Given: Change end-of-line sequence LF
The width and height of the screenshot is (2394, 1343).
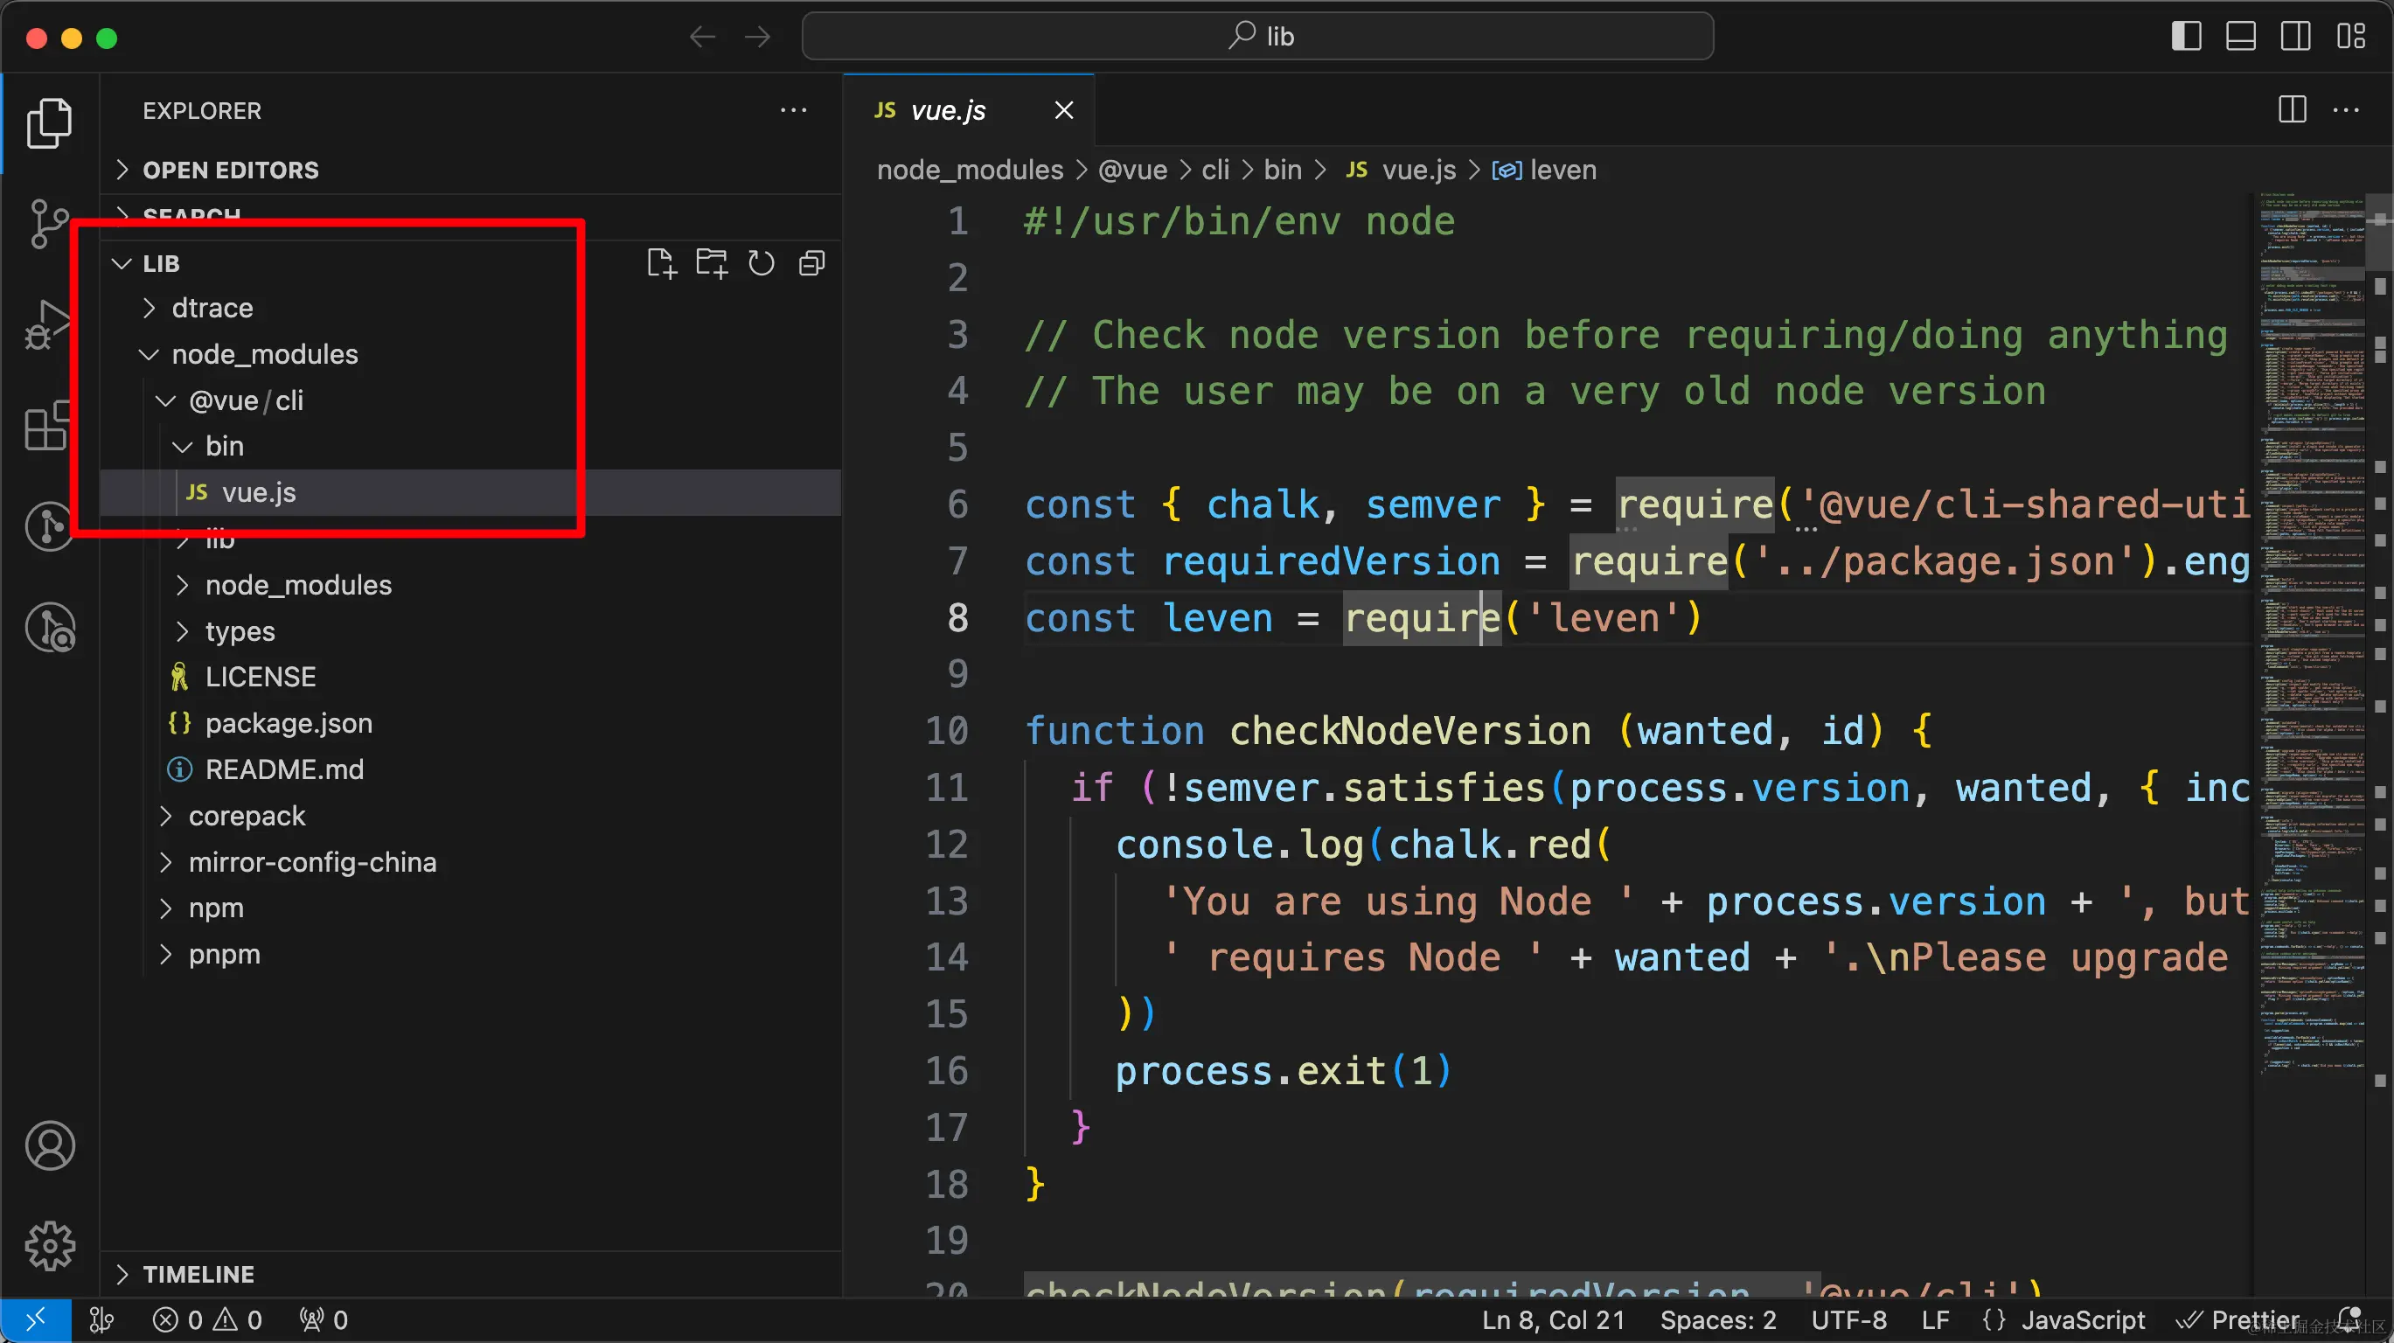Looking at the screenshot, I should coord(1935,1319).
